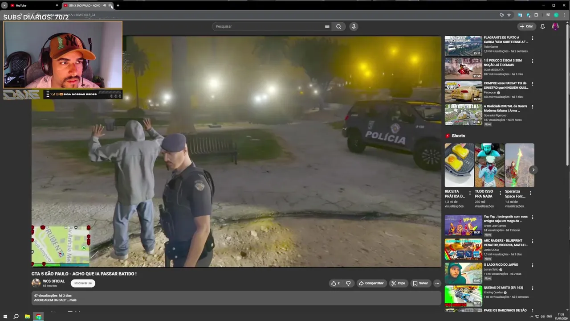Open ARC RAIDERS - BLUEPRINT video title

pos(506,243)
